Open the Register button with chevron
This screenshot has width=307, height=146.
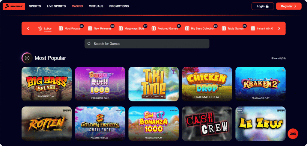point(289,6)
